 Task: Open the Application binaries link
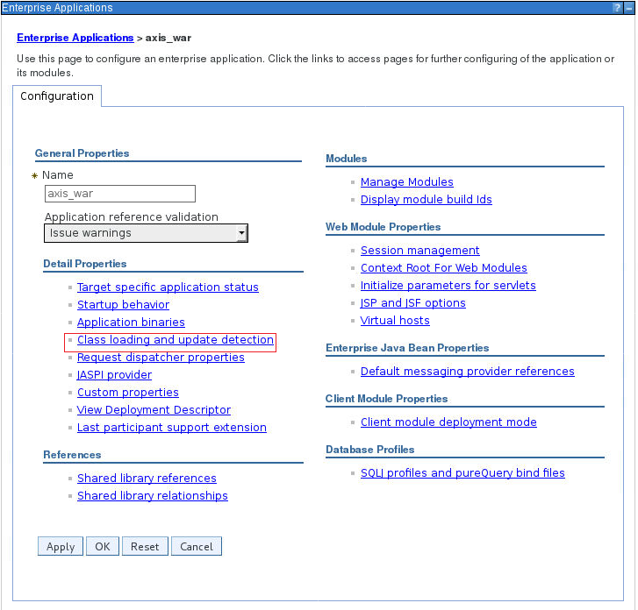pyautogui.click(x=131, y=323)
